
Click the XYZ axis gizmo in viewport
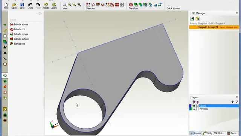tap(53, 124)
